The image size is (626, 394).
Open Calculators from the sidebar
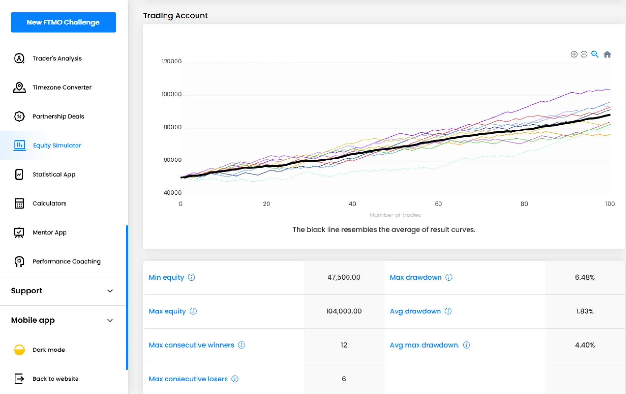tap(49, 203)
